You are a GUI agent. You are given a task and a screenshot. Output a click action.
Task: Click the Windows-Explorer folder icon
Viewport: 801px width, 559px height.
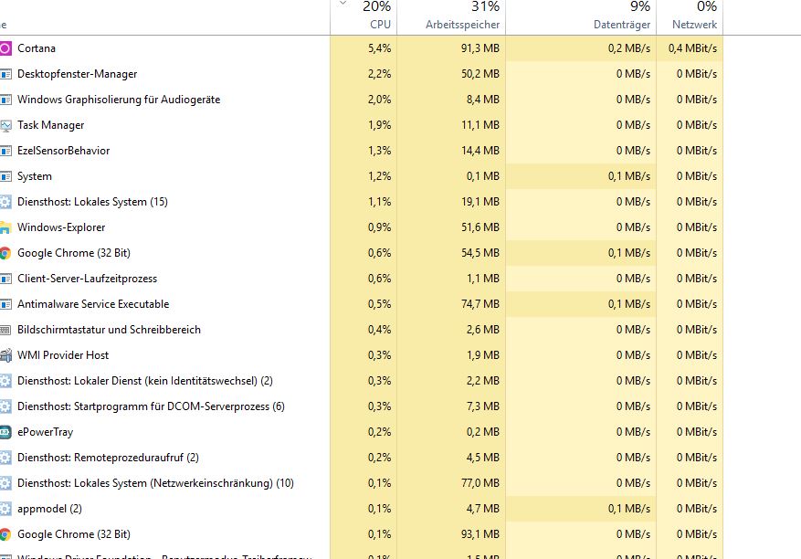(5, 227)
